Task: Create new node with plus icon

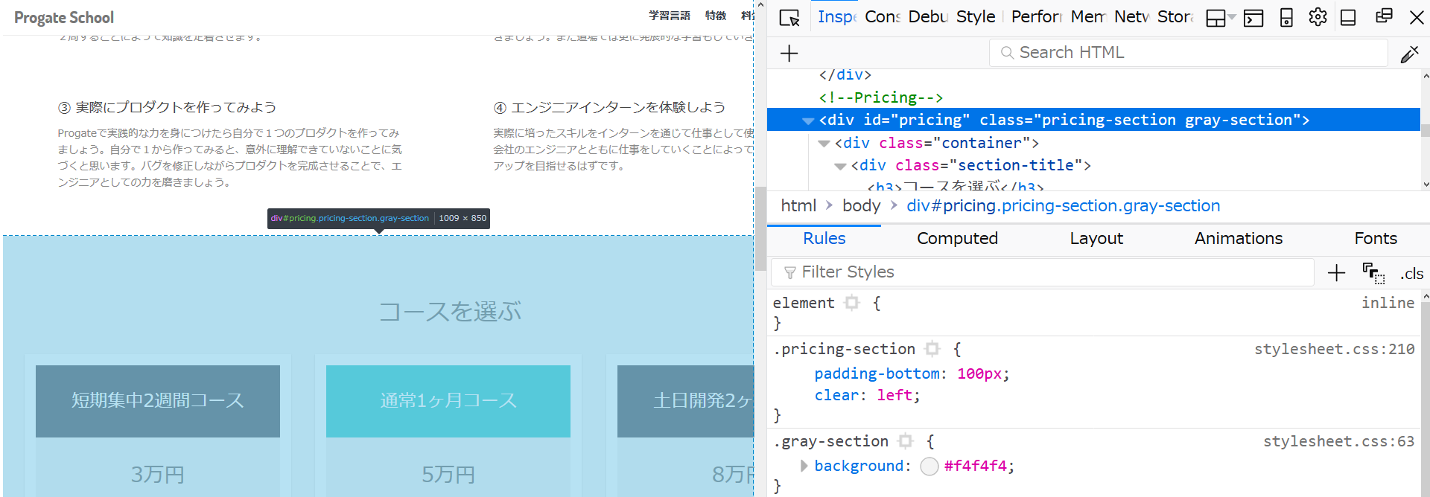Action: 789,53
